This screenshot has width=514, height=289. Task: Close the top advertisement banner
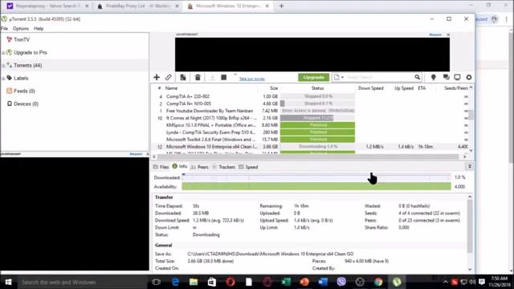[448, 35]
